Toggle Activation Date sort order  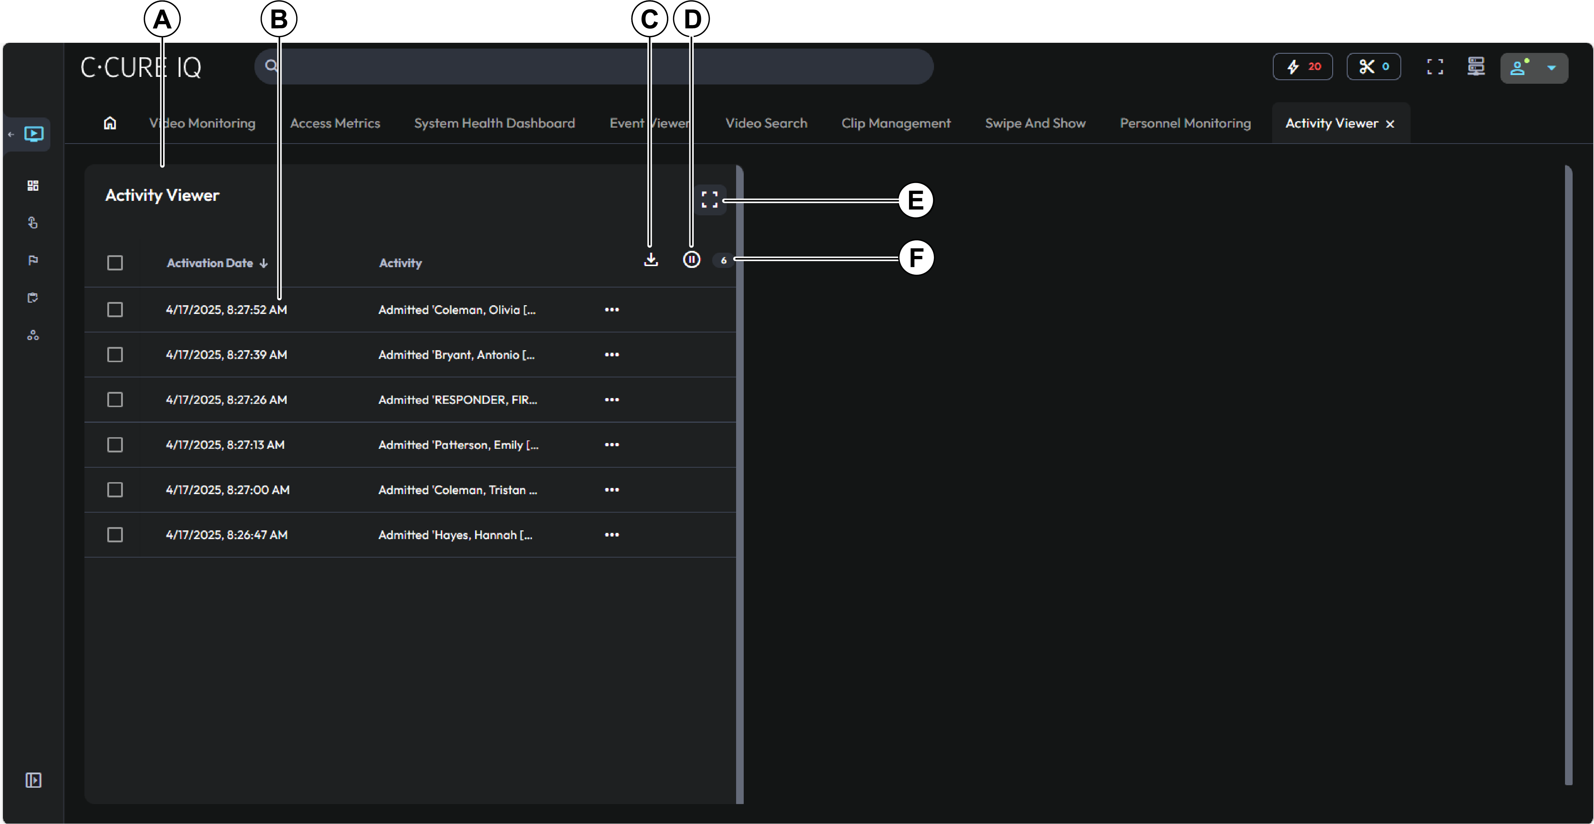point(263,262)
